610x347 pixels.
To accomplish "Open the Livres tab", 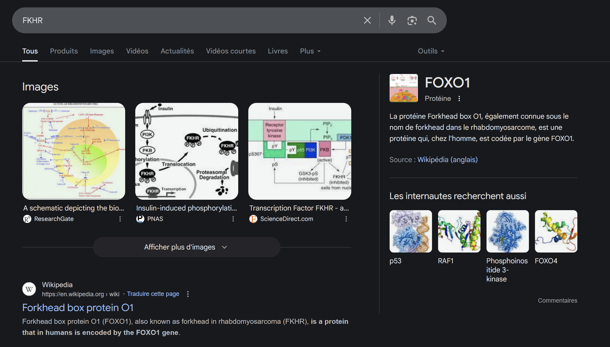I will (x=278, y=51).
